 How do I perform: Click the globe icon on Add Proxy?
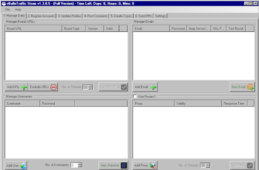click(x=153, y=165)
